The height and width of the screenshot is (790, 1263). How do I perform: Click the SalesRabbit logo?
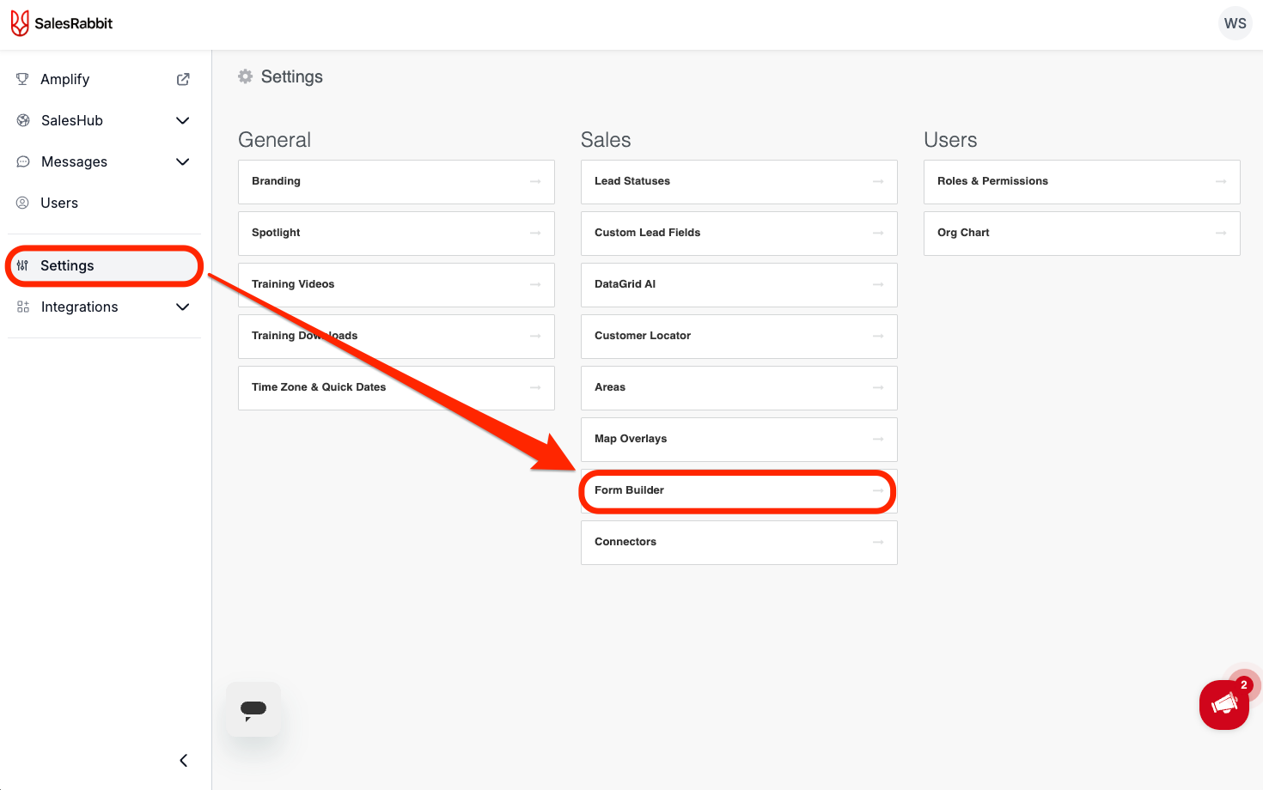pyautogui.click(x=62, y=23)
